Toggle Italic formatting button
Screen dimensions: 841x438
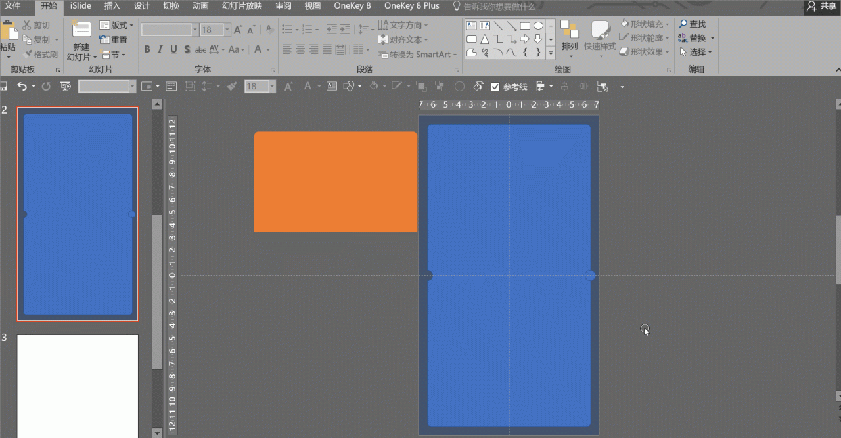[x=160, y=49]
